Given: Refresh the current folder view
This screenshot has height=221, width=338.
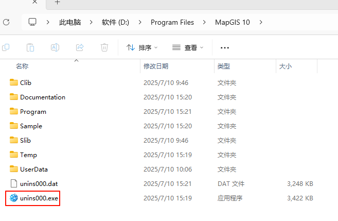Looking at the screenshot, I should (x=6, y=22).
